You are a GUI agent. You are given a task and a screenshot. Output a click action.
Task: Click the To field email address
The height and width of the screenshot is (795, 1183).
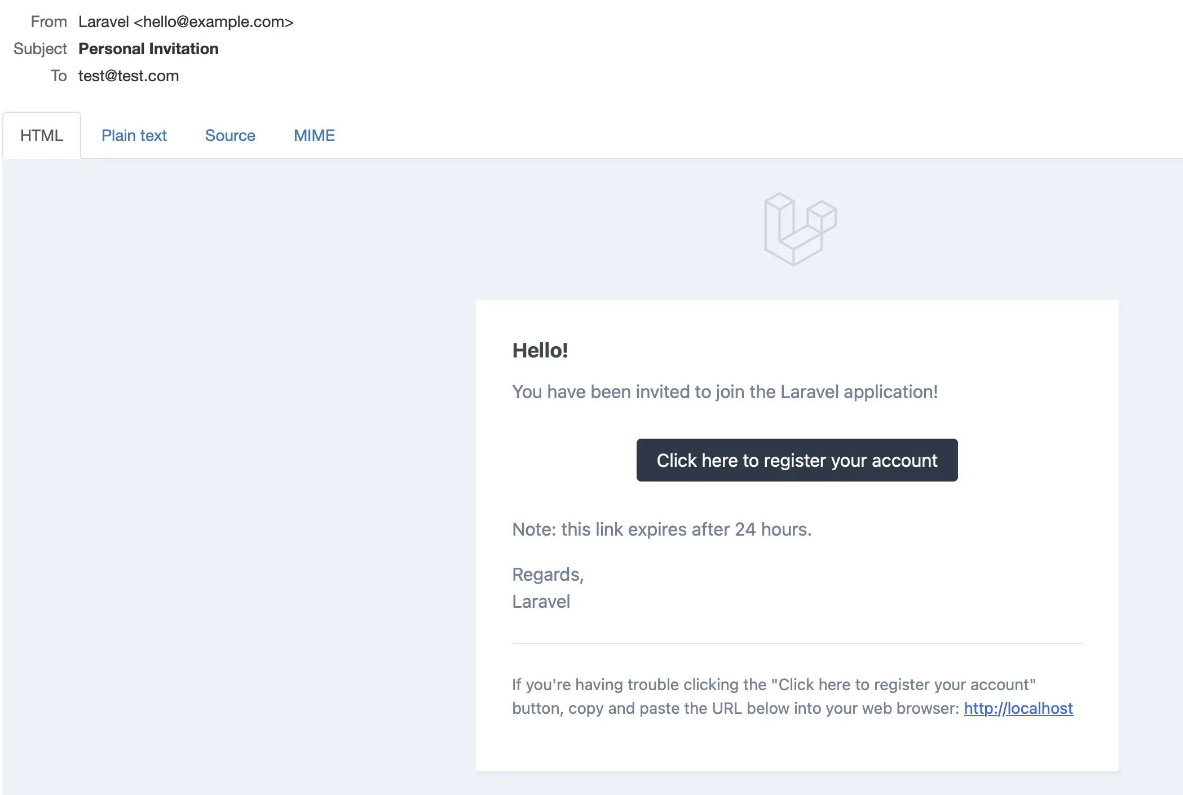(x=128, y=76)
